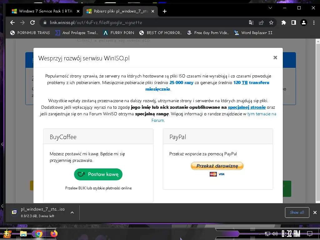
Task: Open a new browser tab
Action: 165,11
